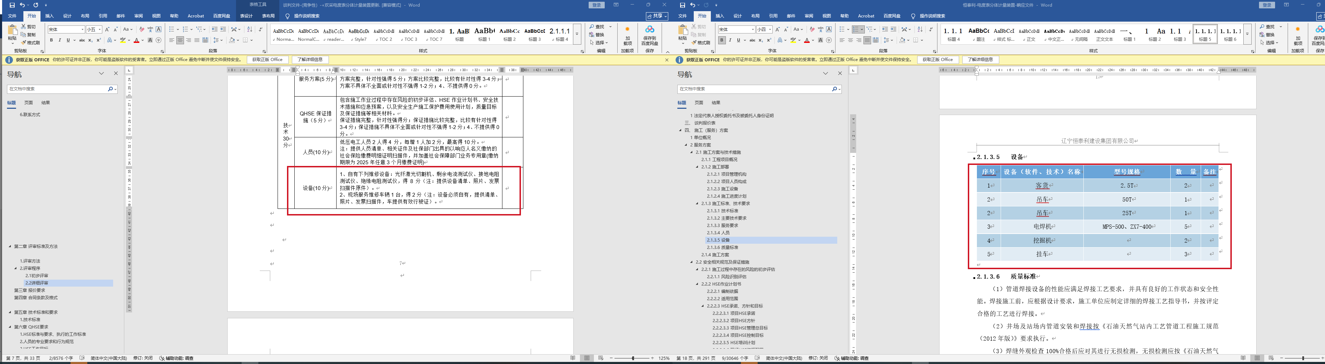Viewport: 1325px width, 364px height.
Task: Click Read Mode view icon in right status bar
Action: [1243, 358]
